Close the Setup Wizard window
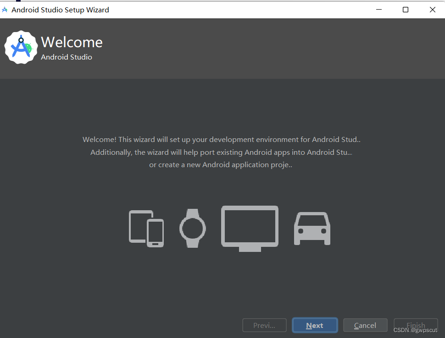The width and height of the screenshot is (445, 338). [433, 10]
